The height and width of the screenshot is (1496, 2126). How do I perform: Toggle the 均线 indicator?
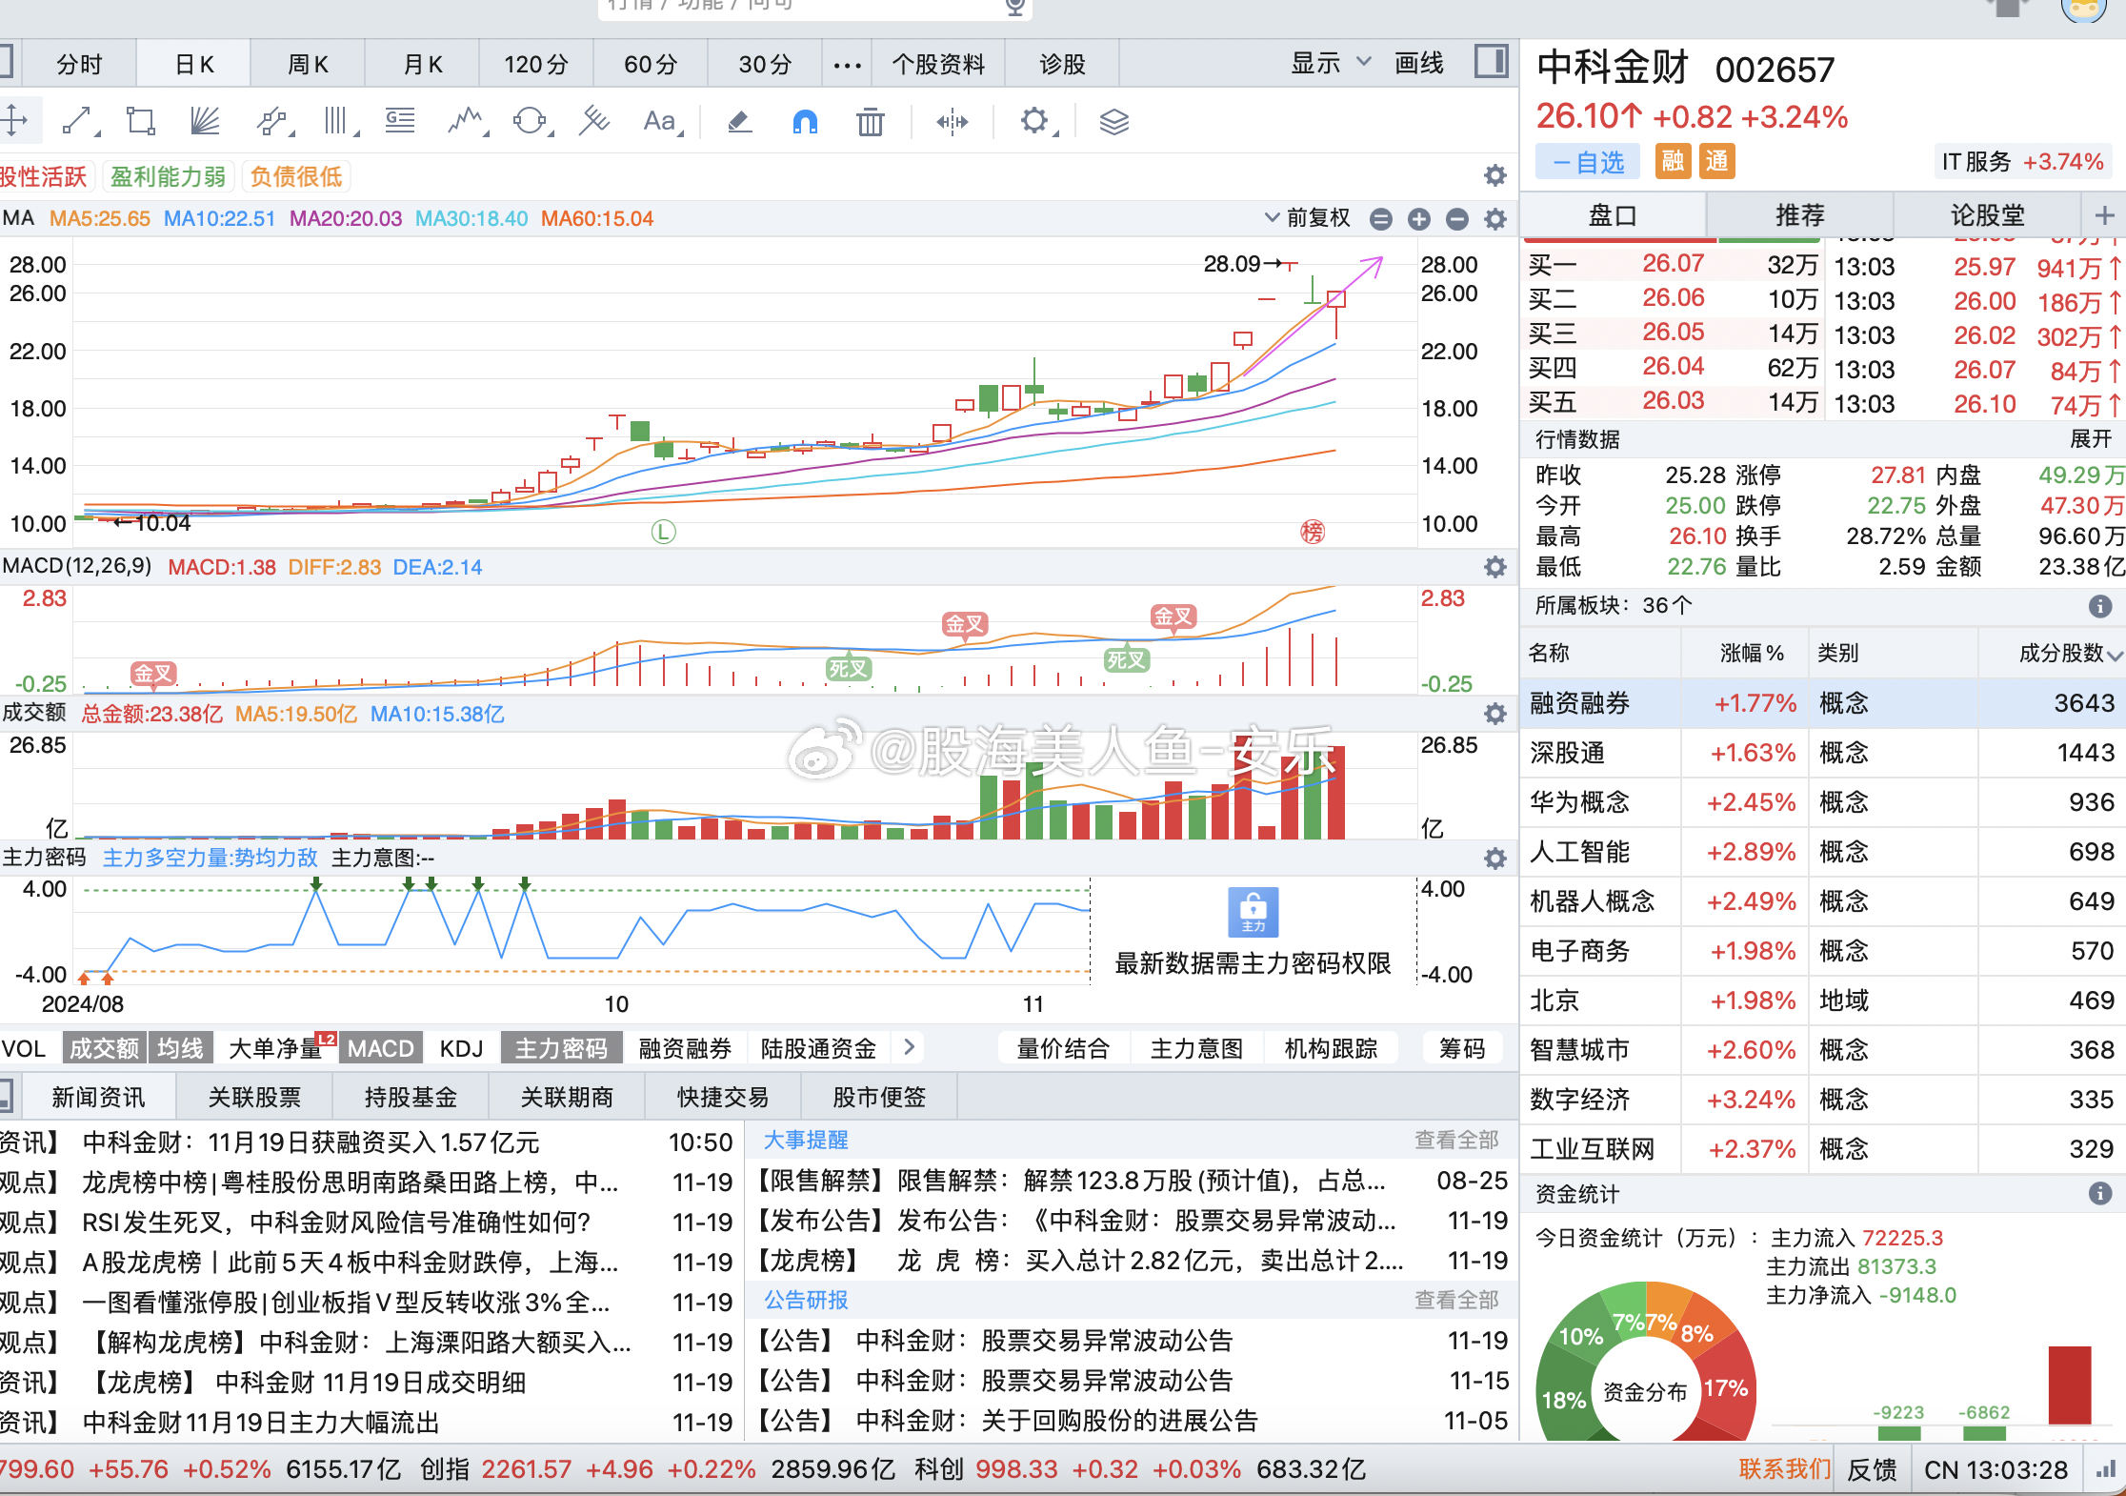(x=181, y=1048)
